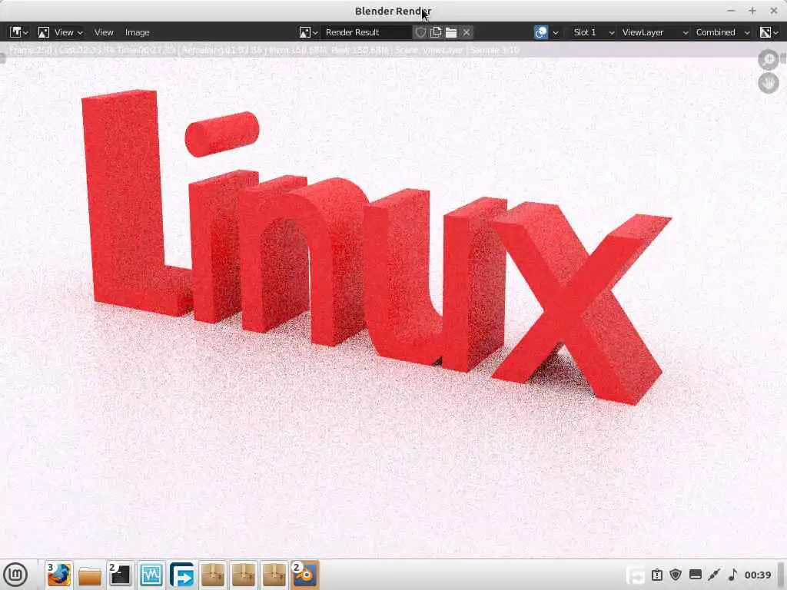The width and height of the screenshot is (787, 590).
Task: Open the Combined render pass dropdown
Action: [x=722, y=32]
